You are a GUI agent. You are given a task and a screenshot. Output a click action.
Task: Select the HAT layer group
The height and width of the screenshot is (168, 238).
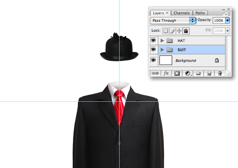tap(192, 40)
